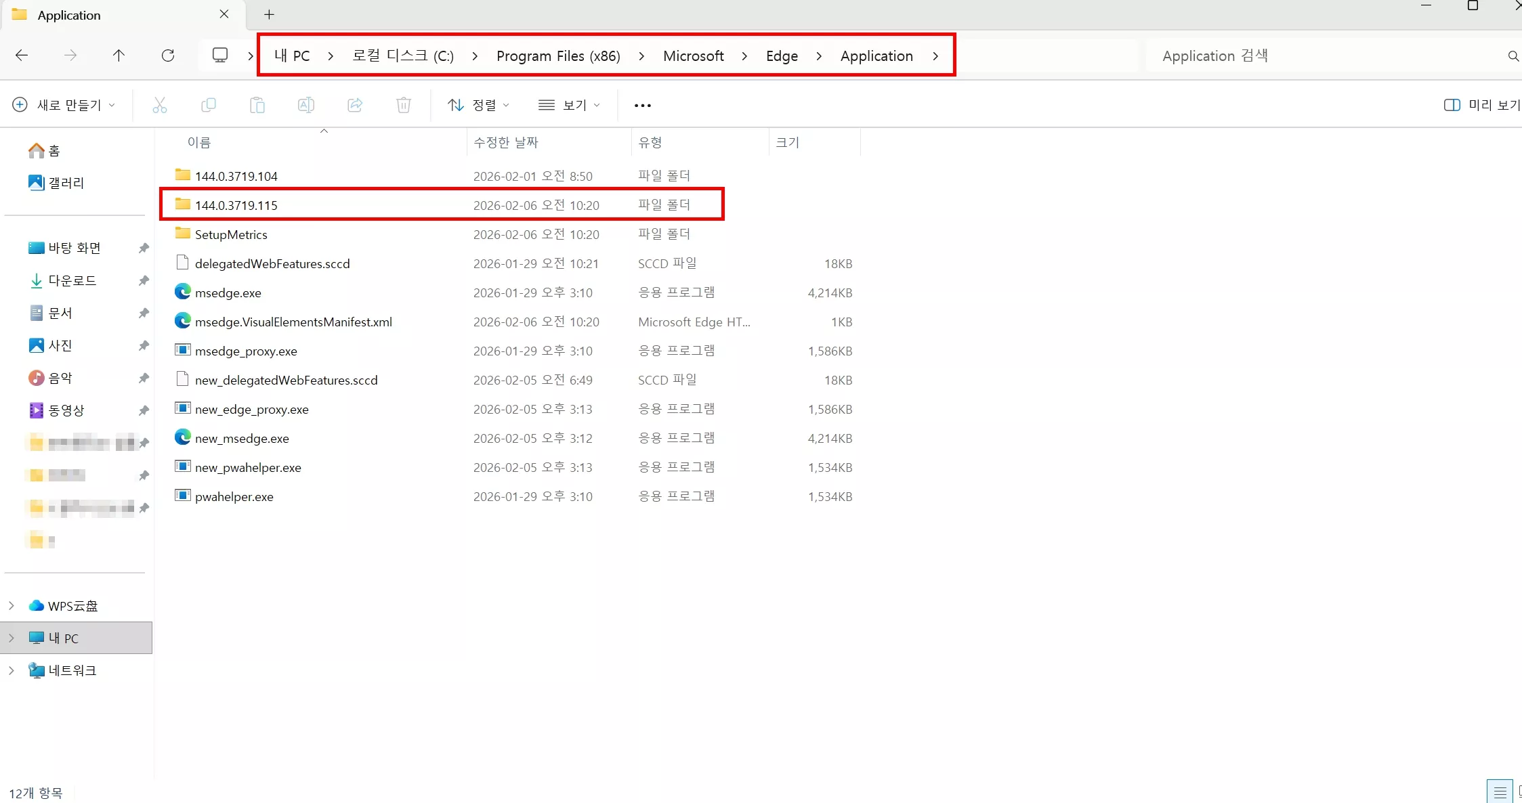Select the back navigation arrow
This screenshot has width=1522, height=803.
(21, 56)
